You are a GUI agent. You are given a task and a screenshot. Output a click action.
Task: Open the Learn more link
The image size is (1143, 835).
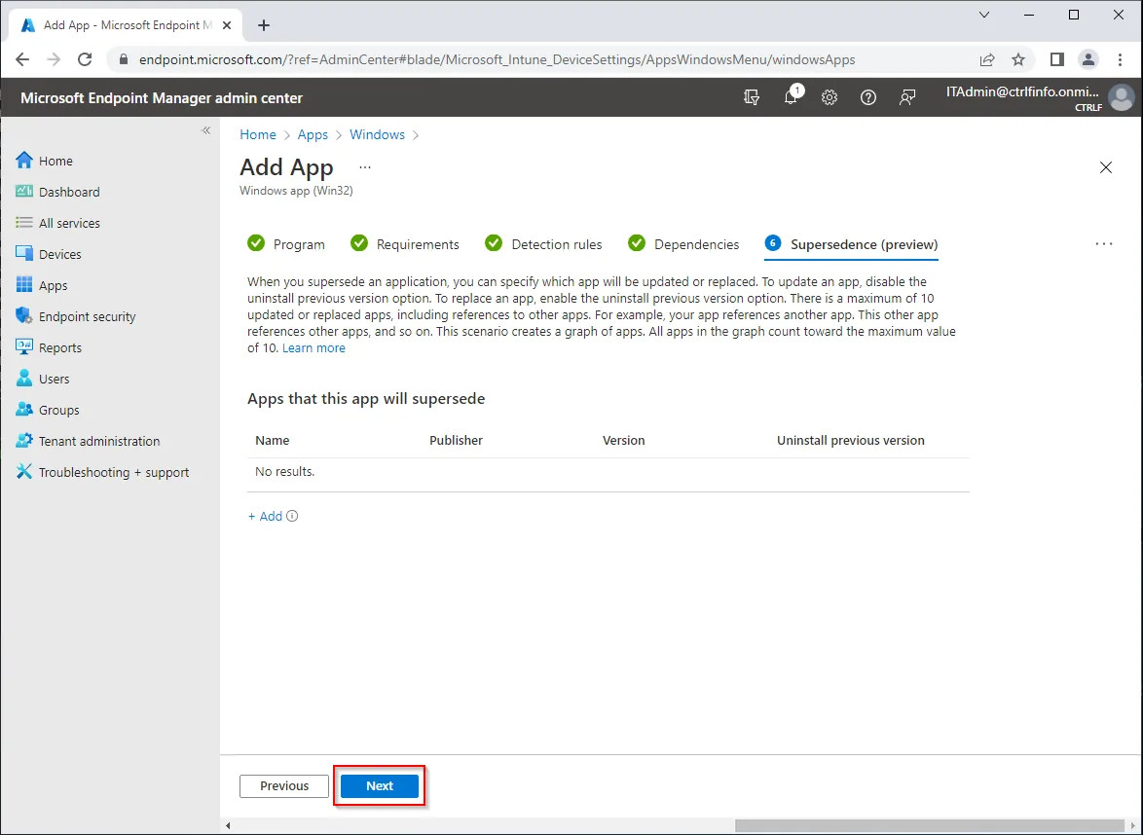pos(313,347)
